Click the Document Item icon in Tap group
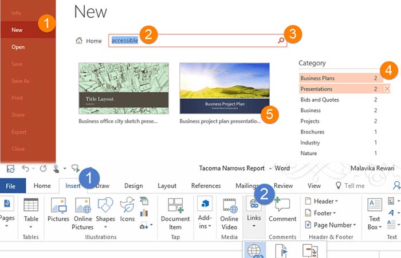Screen dimensions: 401x258 point(175,214)
